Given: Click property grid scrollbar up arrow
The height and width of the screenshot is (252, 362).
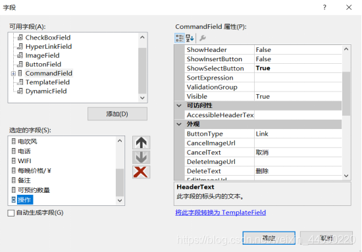Looking at the screenshot, I should 346,49.
